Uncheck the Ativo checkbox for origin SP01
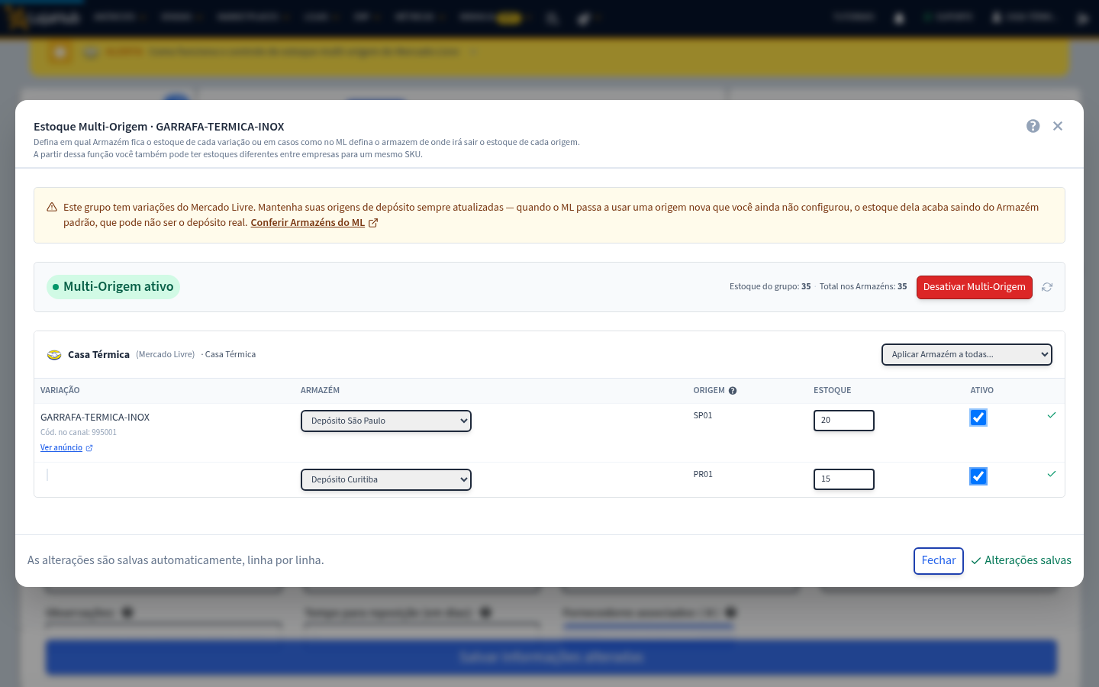 point(978,418)
